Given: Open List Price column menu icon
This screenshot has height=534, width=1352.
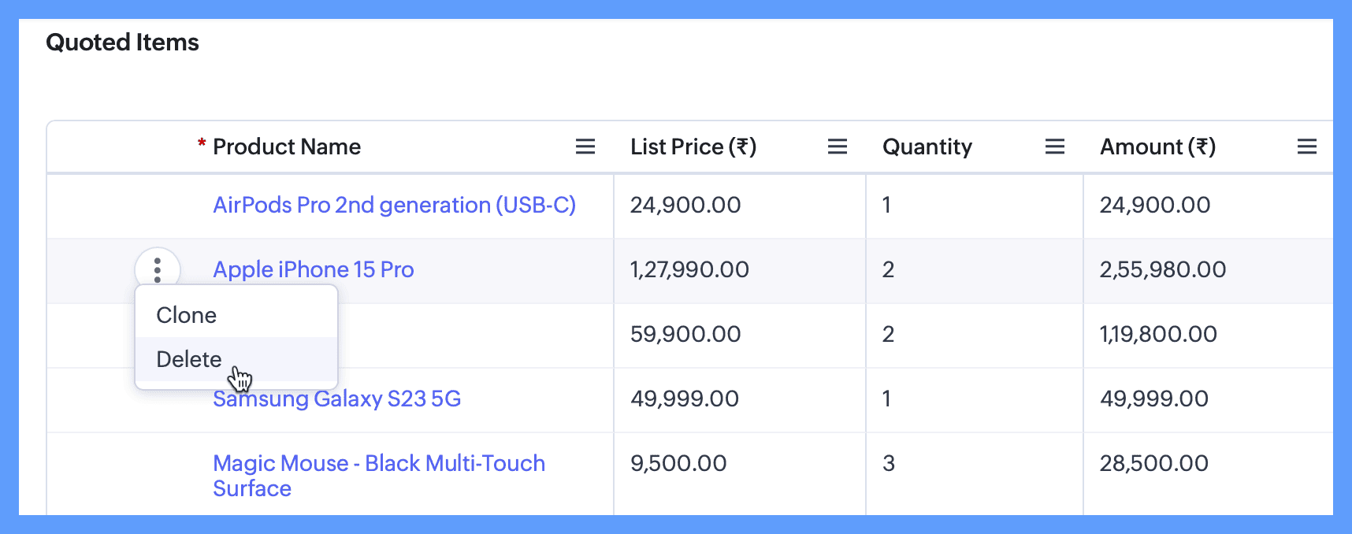Looking at the screenshot, I should coord(838,146).
